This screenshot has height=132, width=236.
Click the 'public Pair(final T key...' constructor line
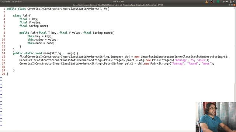[x=66, y=33]
